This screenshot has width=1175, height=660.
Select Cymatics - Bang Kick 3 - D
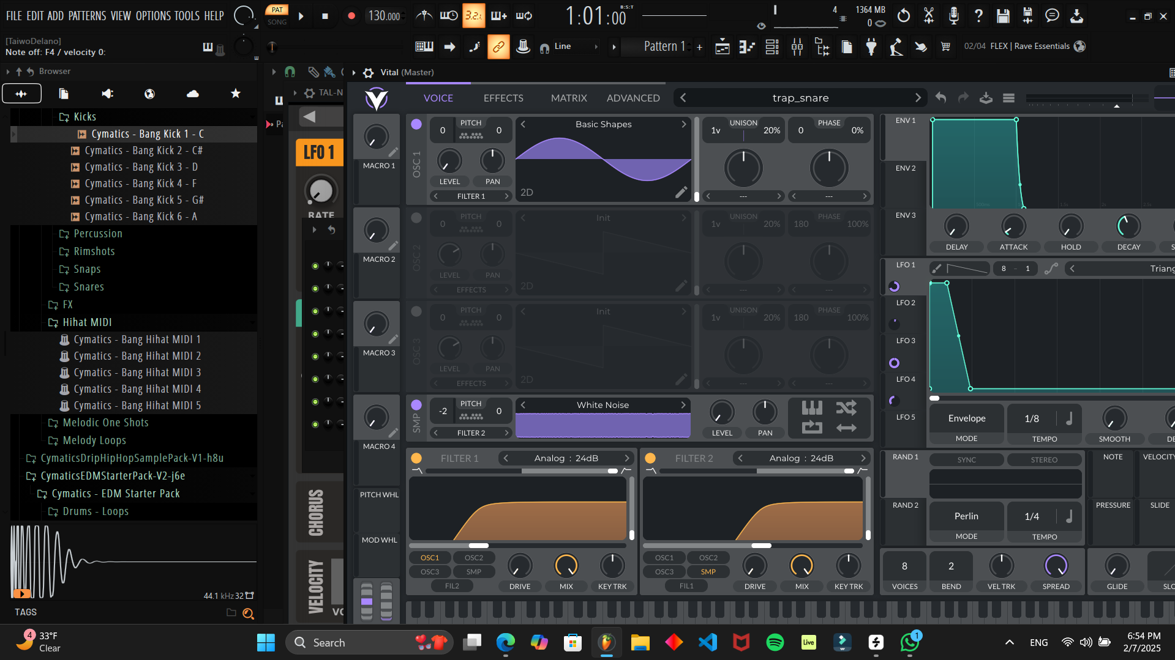tap(141, 167)
